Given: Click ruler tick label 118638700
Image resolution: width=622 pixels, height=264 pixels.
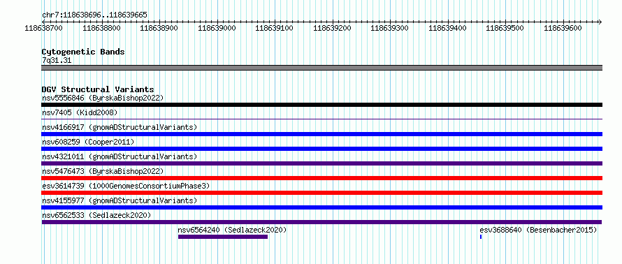Looking at the screenshot, I should click(43, 28).
